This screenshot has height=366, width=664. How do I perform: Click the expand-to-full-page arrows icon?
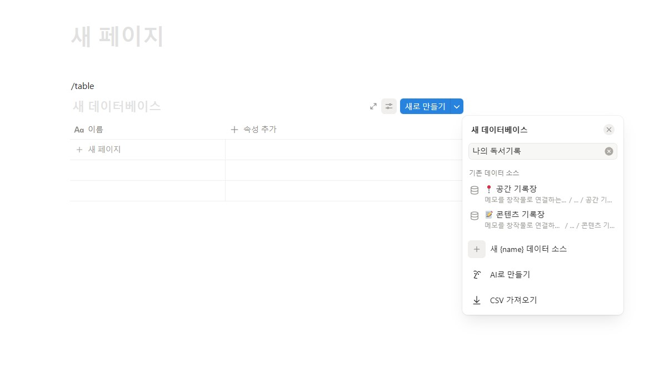[x=373, y=106]
